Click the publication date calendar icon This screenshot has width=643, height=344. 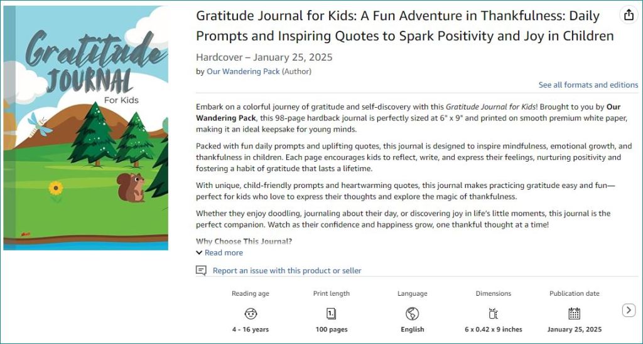click(x=574, y=313)
